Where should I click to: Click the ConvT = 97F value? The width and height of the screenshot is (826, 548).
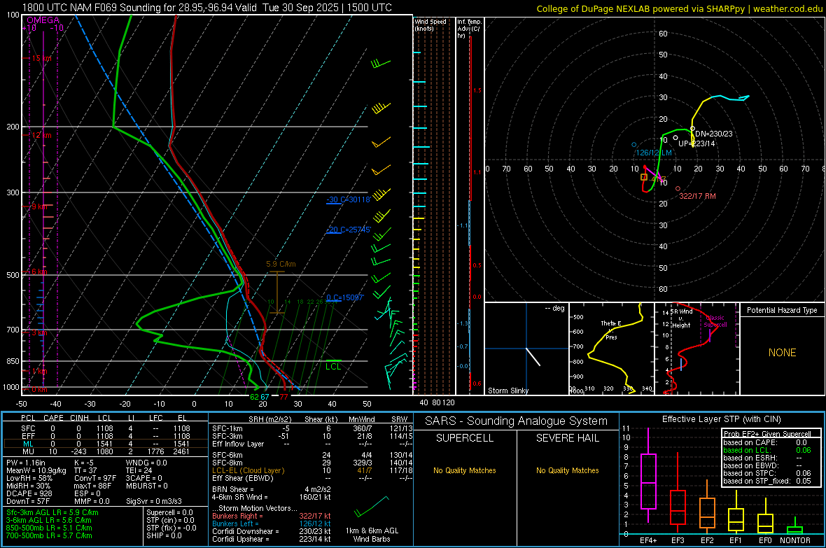tap(95, 478)
